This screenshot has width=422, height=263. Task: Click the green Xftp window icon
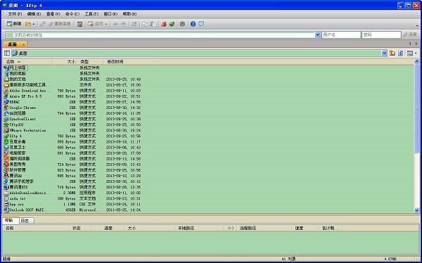tap(172, 24)
